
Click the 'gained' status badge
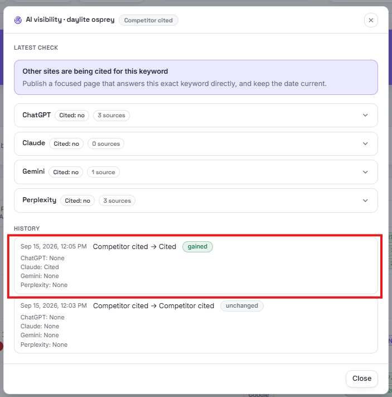[x=197, y=247]
